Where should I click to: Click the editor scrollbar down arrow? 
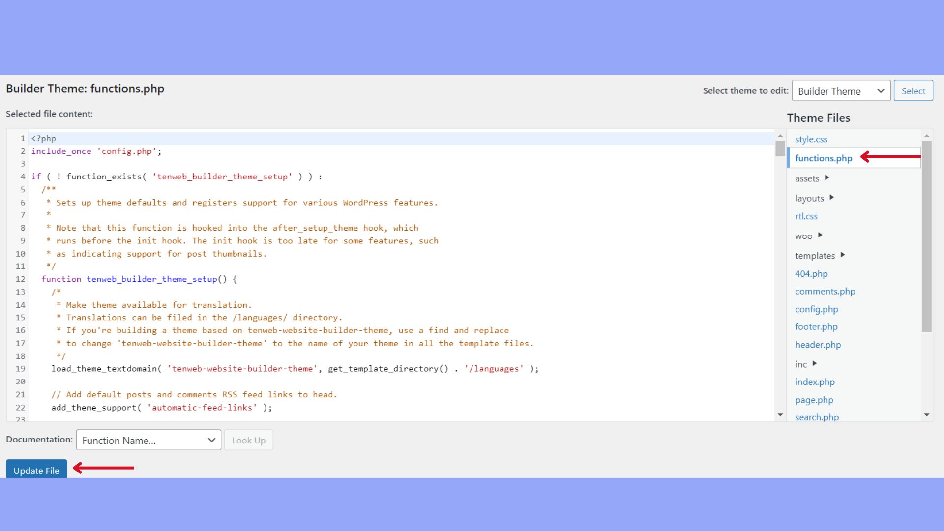(780, 415)
